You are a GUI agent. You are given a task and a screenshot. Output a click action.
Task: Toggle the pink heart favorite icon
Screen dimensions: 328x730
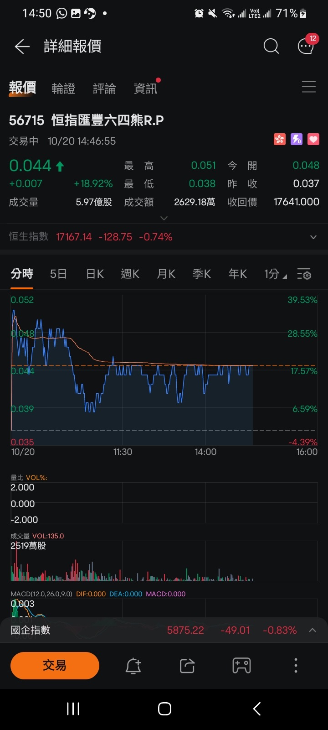pos(313,139)
